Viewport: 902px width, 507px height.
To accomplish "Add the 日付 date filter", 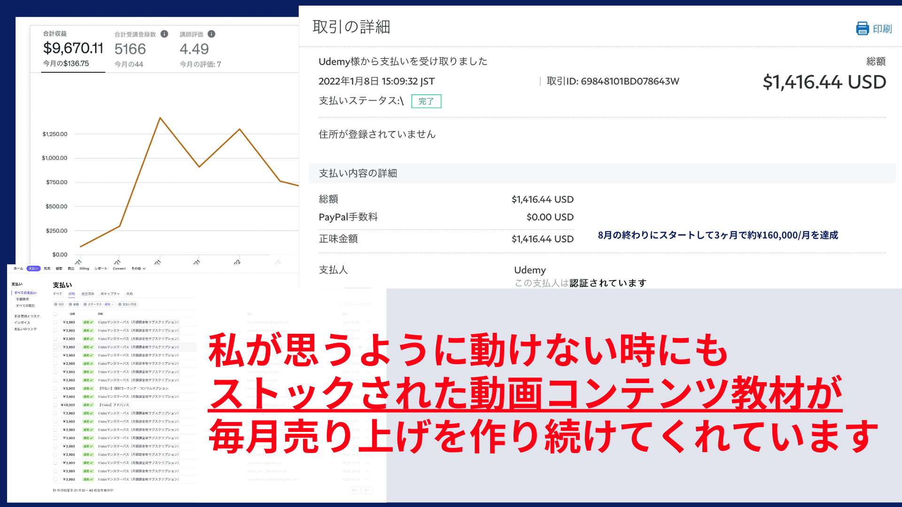I will pyautogui.click(x=59, y=304).
